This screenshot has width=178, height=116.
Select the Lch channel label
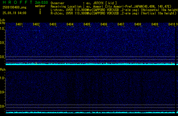3,20
